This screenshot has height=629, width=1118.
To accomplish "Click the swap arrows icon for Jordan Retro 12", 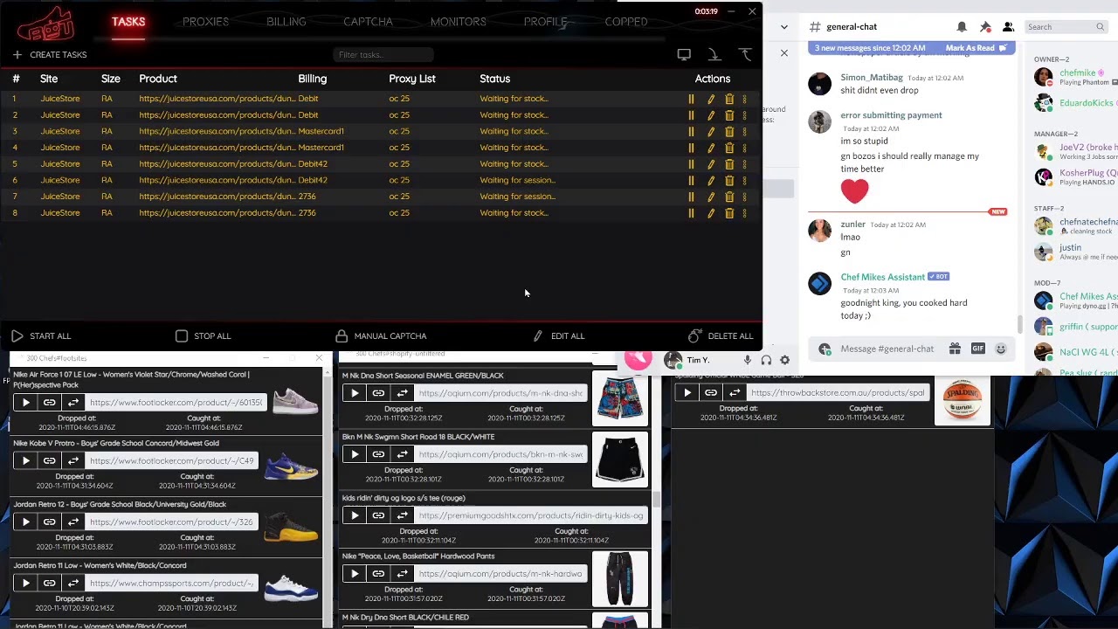I will pos(73,522).
